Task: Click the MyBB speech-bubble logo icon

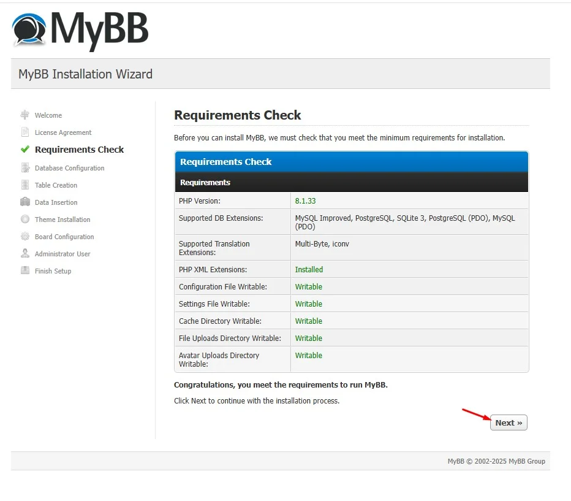Action: tap(29, 30)
